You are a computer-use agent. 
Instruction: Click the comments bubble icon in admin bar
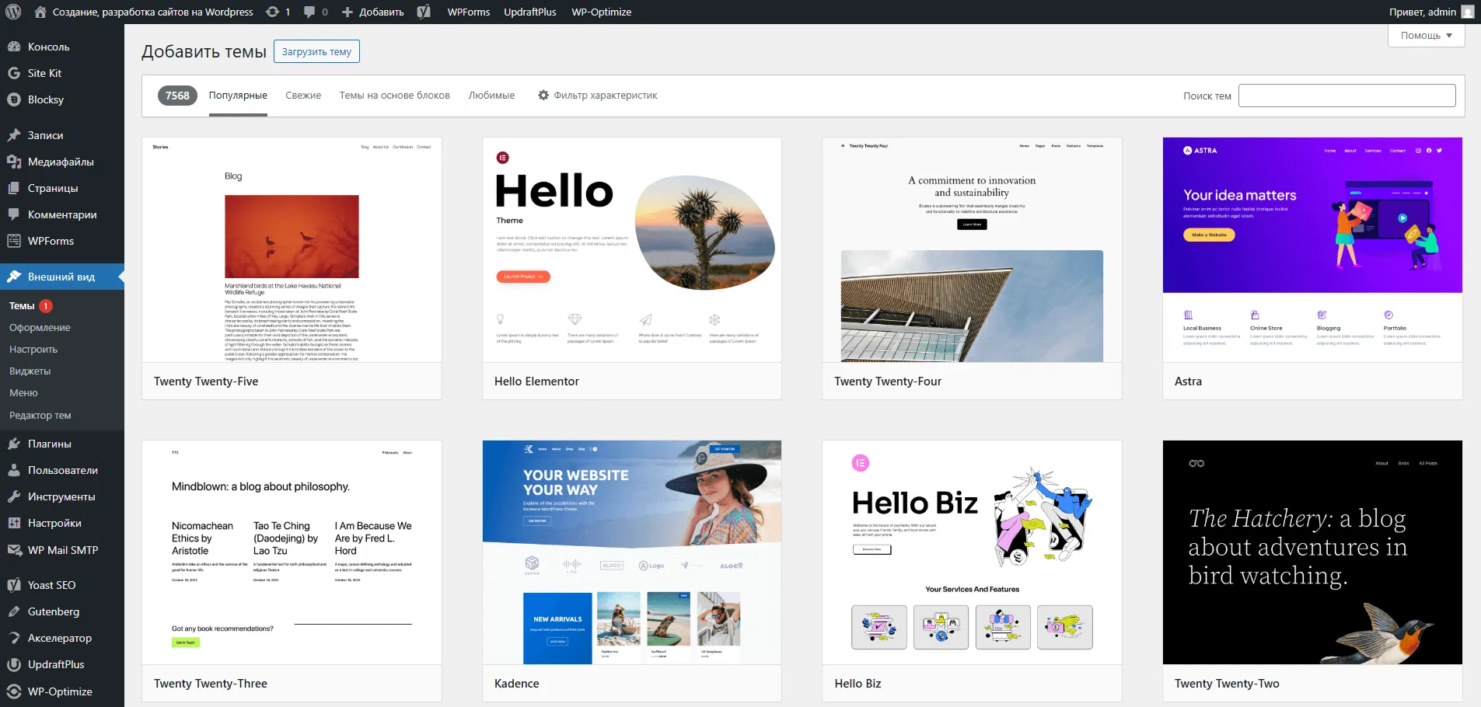pos(310,12)
